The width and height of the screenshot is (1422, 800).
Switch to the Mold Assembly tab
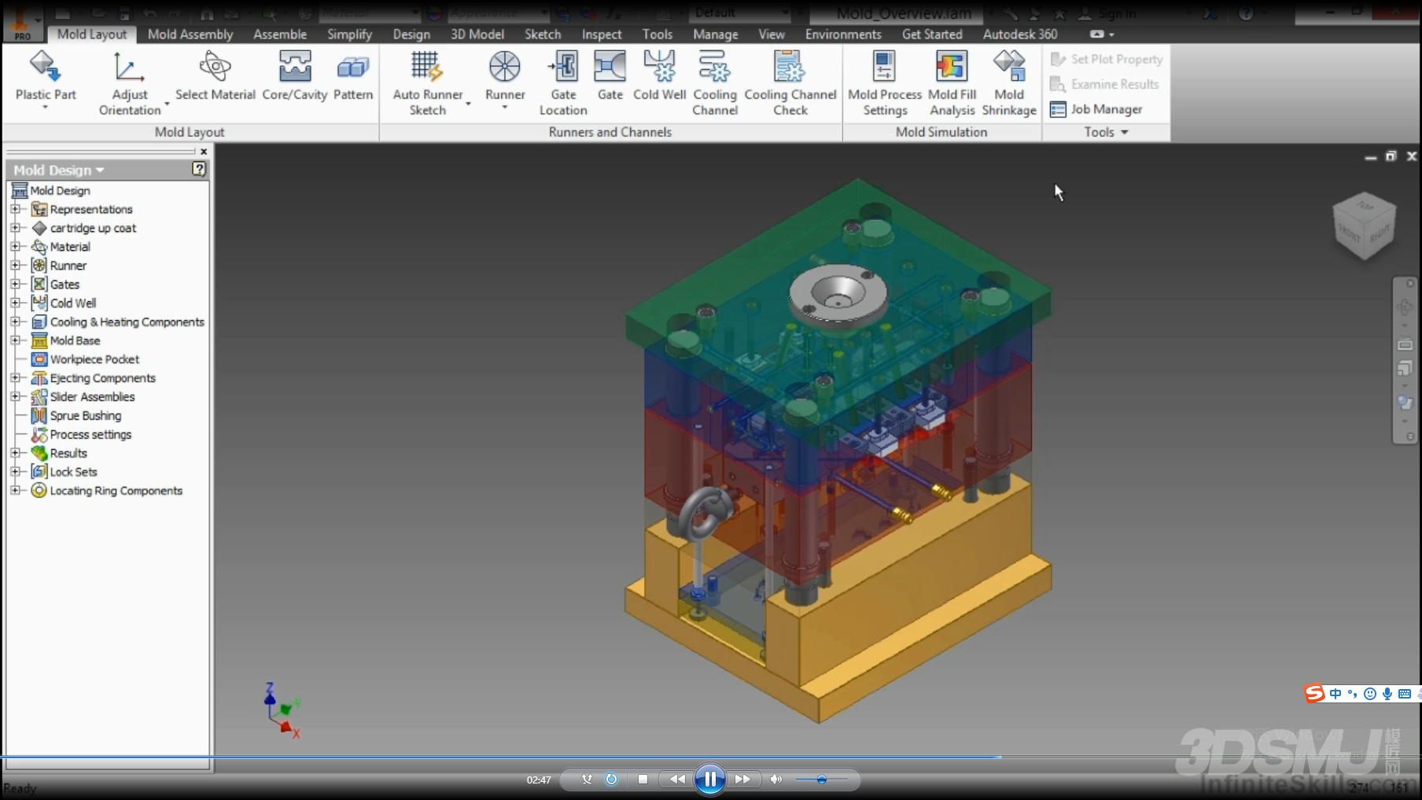(190, 35)
